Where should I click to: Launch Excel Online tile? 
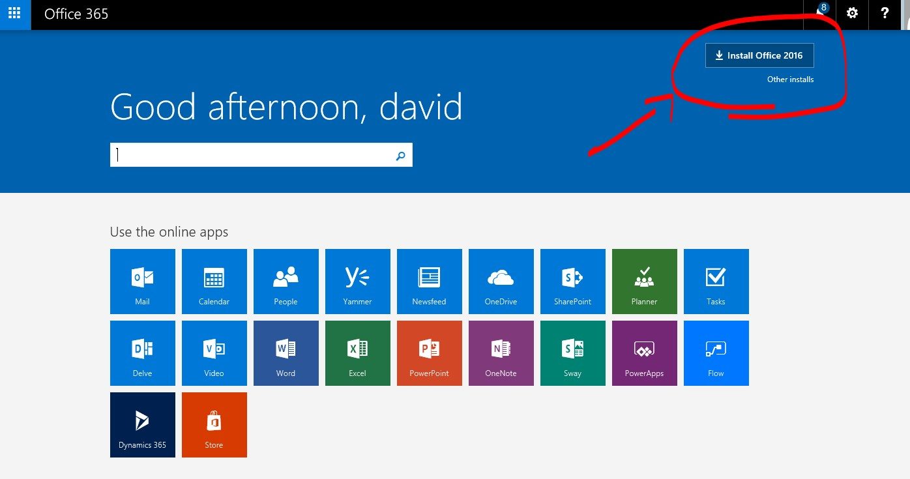click(358, 353)
